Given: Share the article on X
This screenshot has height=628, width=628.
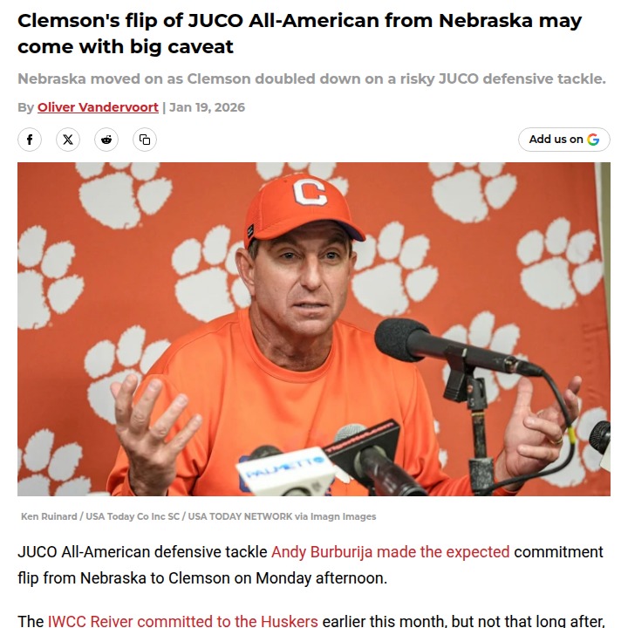Looking at the screenshot, I should 68,140.
